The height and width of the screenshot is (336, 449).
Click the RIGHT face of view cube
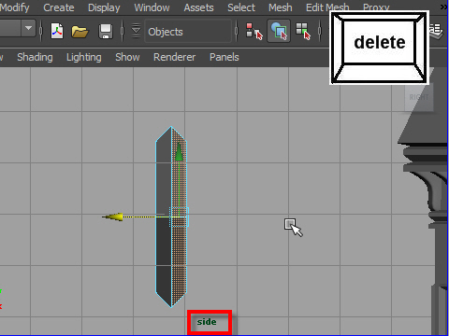(x=419, y=97)
